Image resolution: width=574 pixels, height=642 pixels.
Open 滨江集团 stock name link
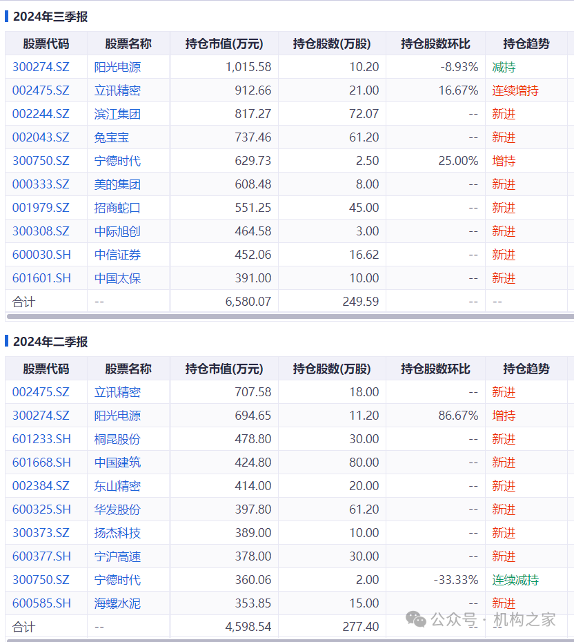pos(117,114)
